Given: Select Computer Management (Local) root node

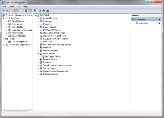Looking at the screenshot, I should (19, 15).
